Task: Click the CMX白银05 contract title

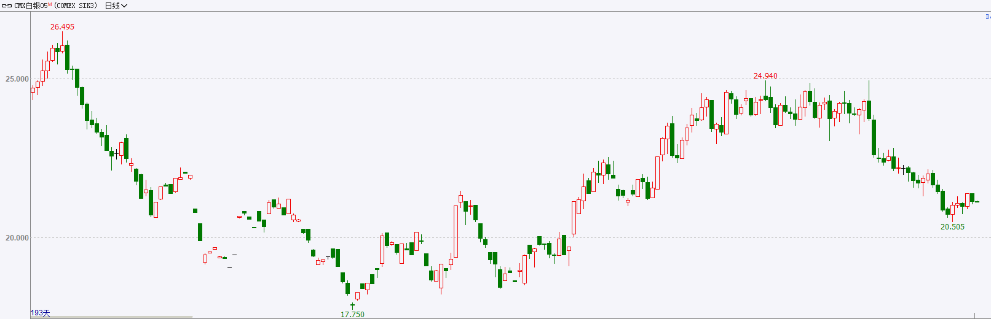Action: tap(31, 6)
